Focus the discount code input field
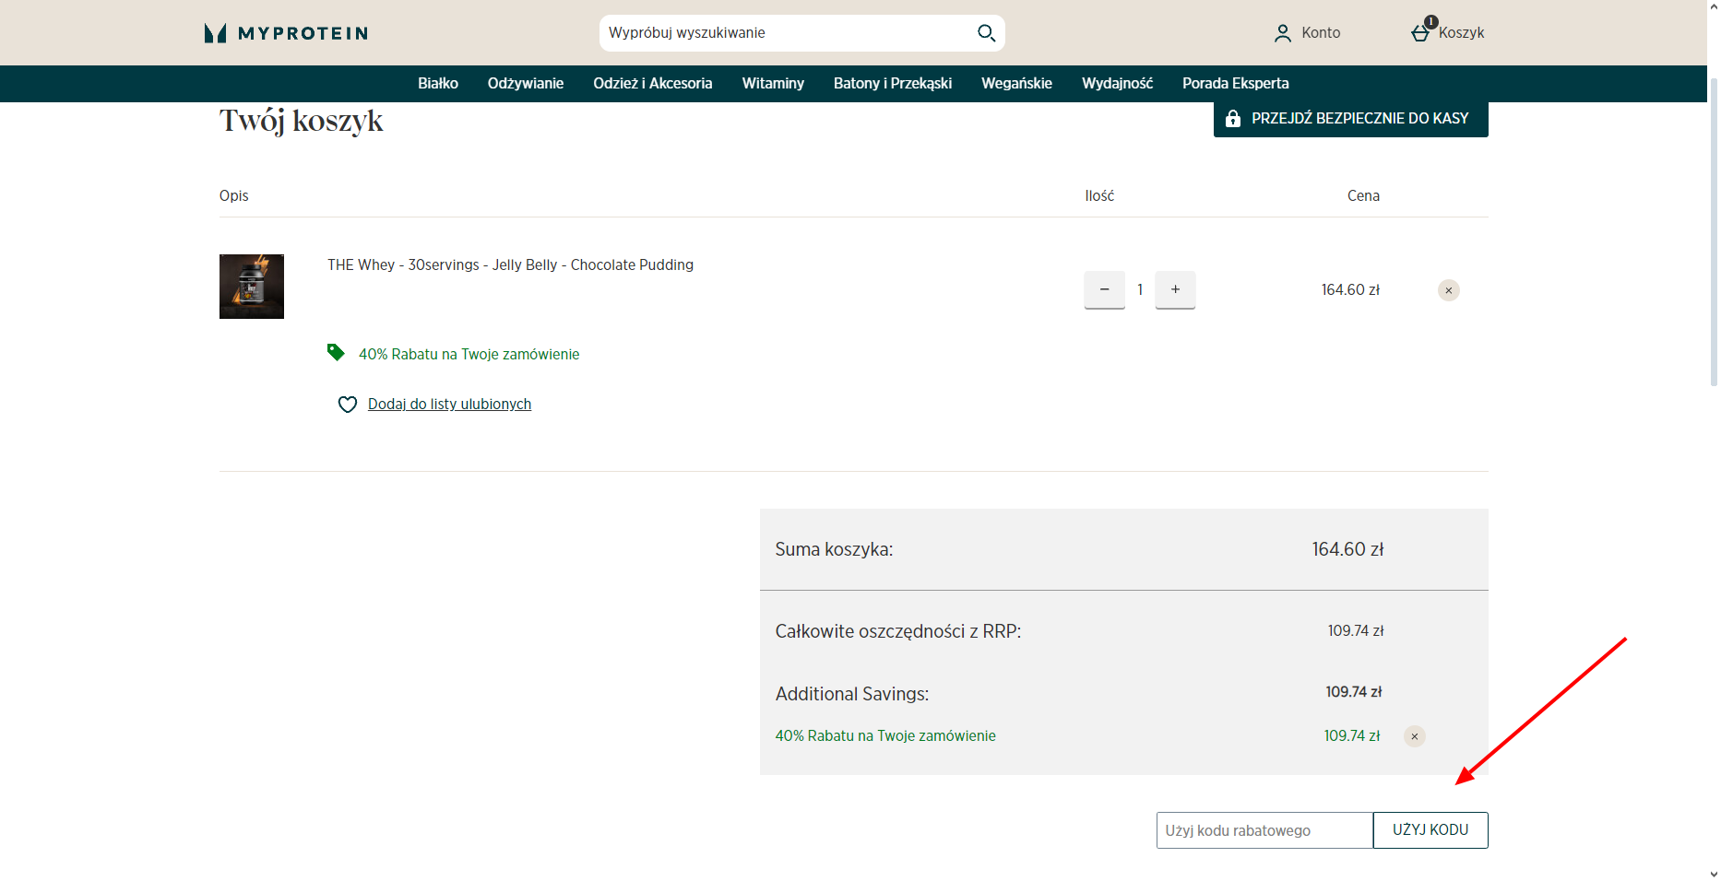1721x881 pixels. (x=1264, y=830)
